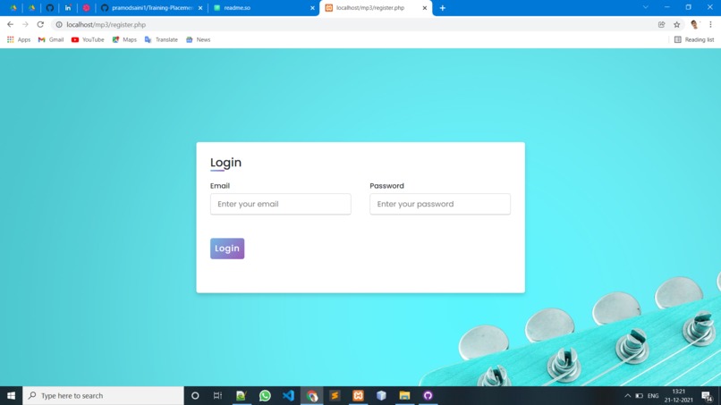721x405 pixels.
Task: Reload the page with the refresh icon
Action: coord(40,24)
